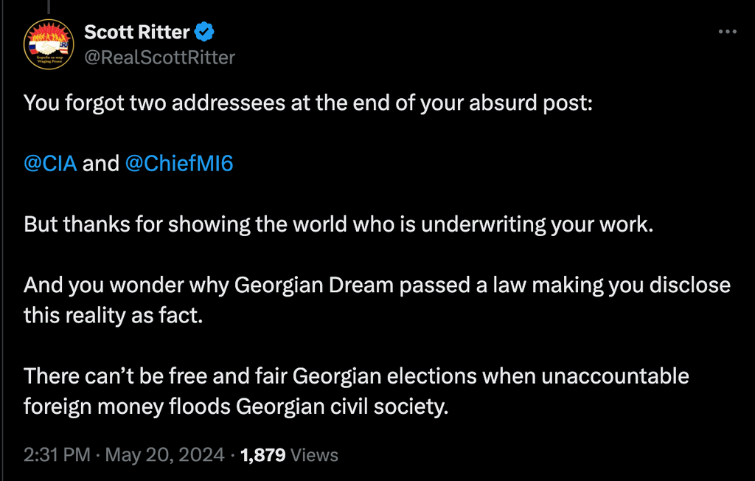Open the @ChiefMI6 mention
Viewport: 755px width, 481px height.
[179, 163]
